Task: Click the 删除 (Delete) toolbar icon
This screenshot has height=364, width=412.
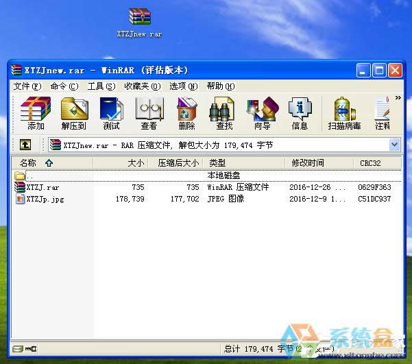Action: pyautogui.click(x=186, y=112)
